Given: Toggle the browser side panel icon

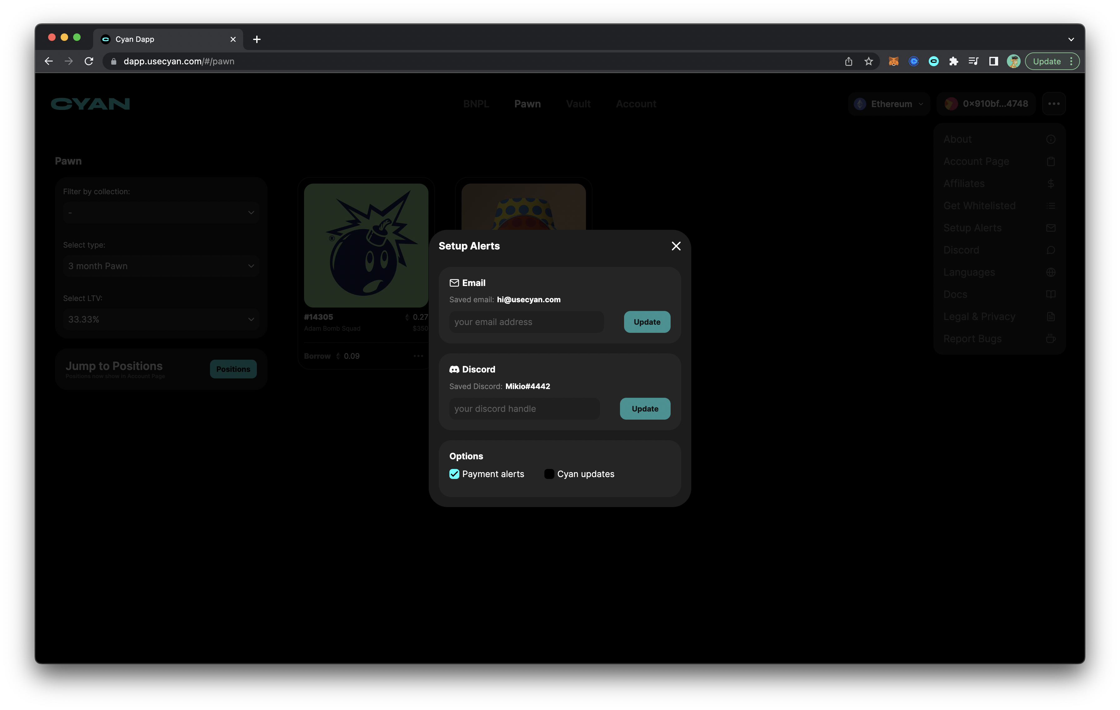Looking at the screenshot, I should [x=993, y=61].
